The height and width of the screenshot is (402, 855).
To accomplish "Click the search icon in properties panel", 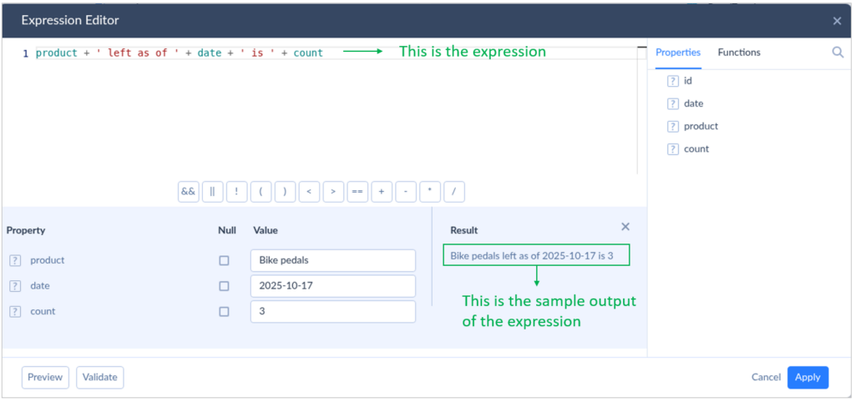I will coord(837,53).
